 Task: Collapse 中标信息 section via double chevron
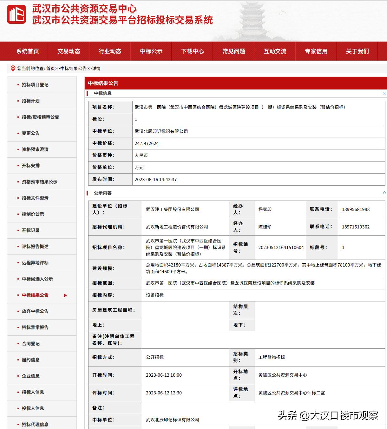(384, 93)
